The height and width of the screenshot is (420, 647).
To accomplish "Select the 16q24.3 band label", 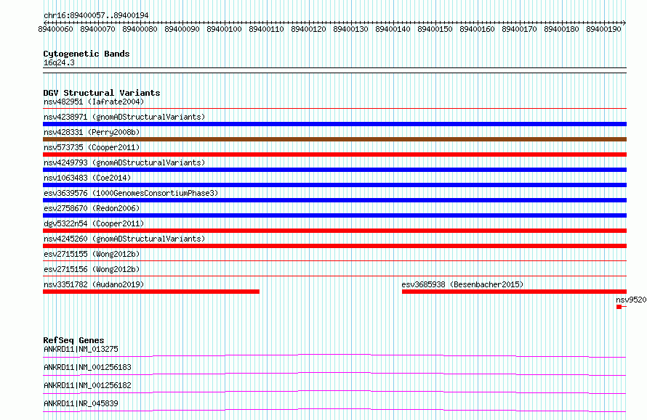I will coord(59,62).
